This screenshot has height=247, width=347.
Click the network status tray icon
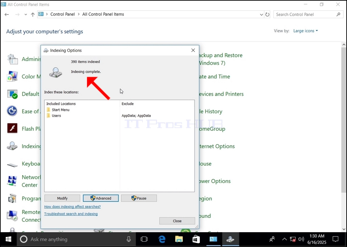tap(293, 239)
